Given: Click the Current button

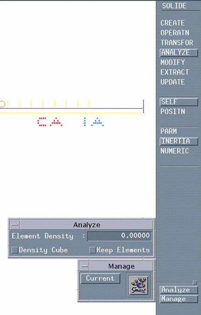Looking at the screenshot, I should 100,278.
